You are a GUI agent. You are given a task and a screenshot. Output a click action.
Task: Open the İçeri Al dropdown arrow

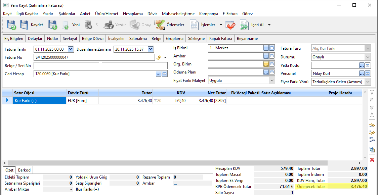(x=269, y=25)
